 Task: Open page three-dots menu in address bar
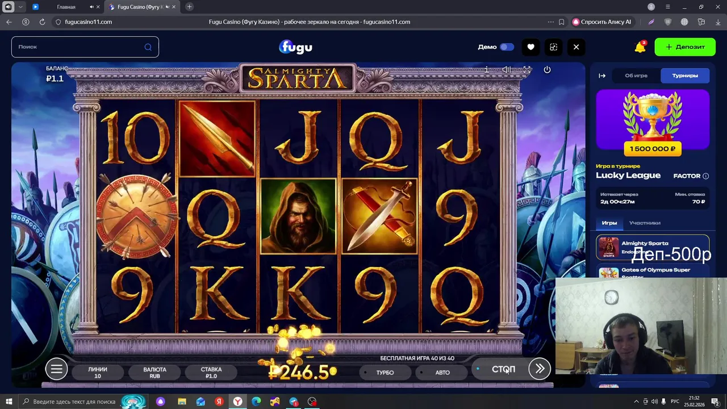[x=550, y=22]
